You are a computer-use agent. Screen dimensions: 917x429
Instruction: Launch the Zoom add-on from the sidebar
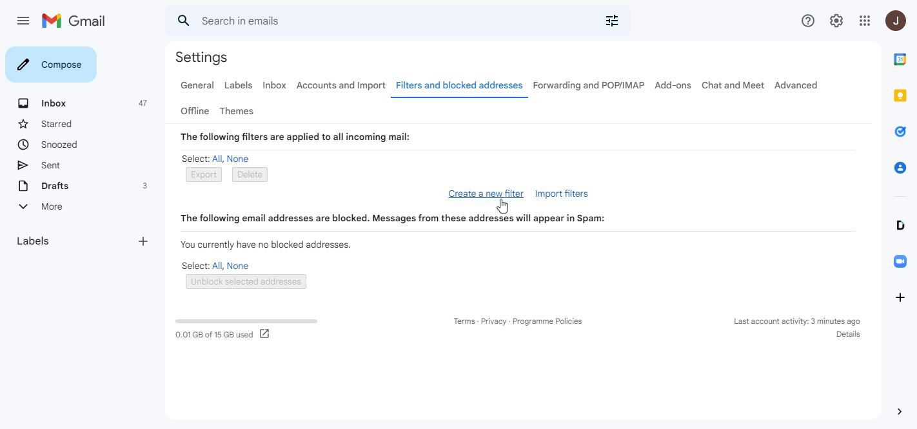(x=900, y=261)
